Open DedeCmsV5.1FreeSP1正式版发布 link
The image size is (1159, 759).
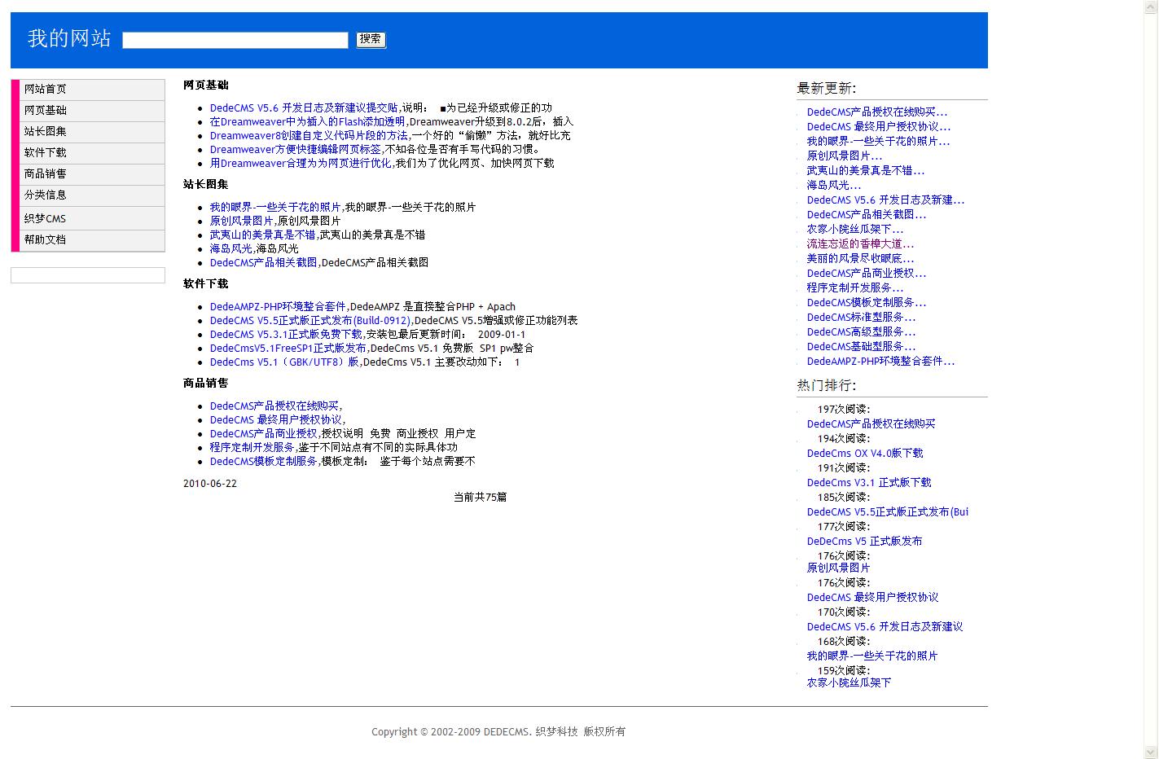[288, 348]
